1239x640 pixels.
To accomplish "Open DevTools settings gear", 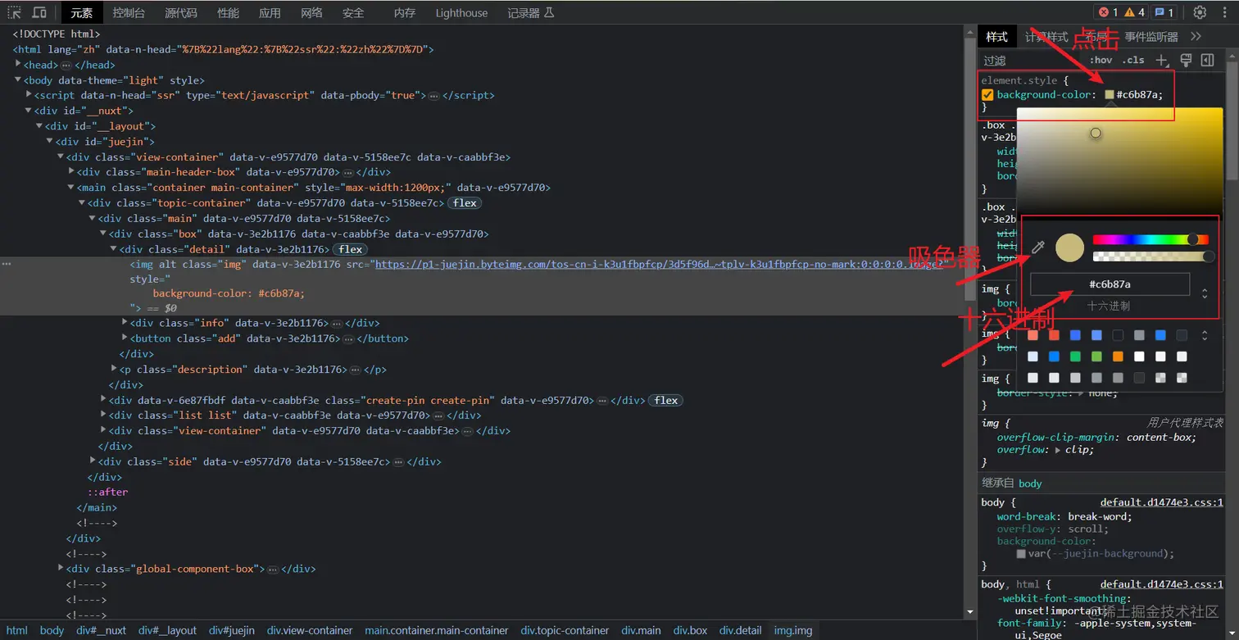I will 1200,12.
